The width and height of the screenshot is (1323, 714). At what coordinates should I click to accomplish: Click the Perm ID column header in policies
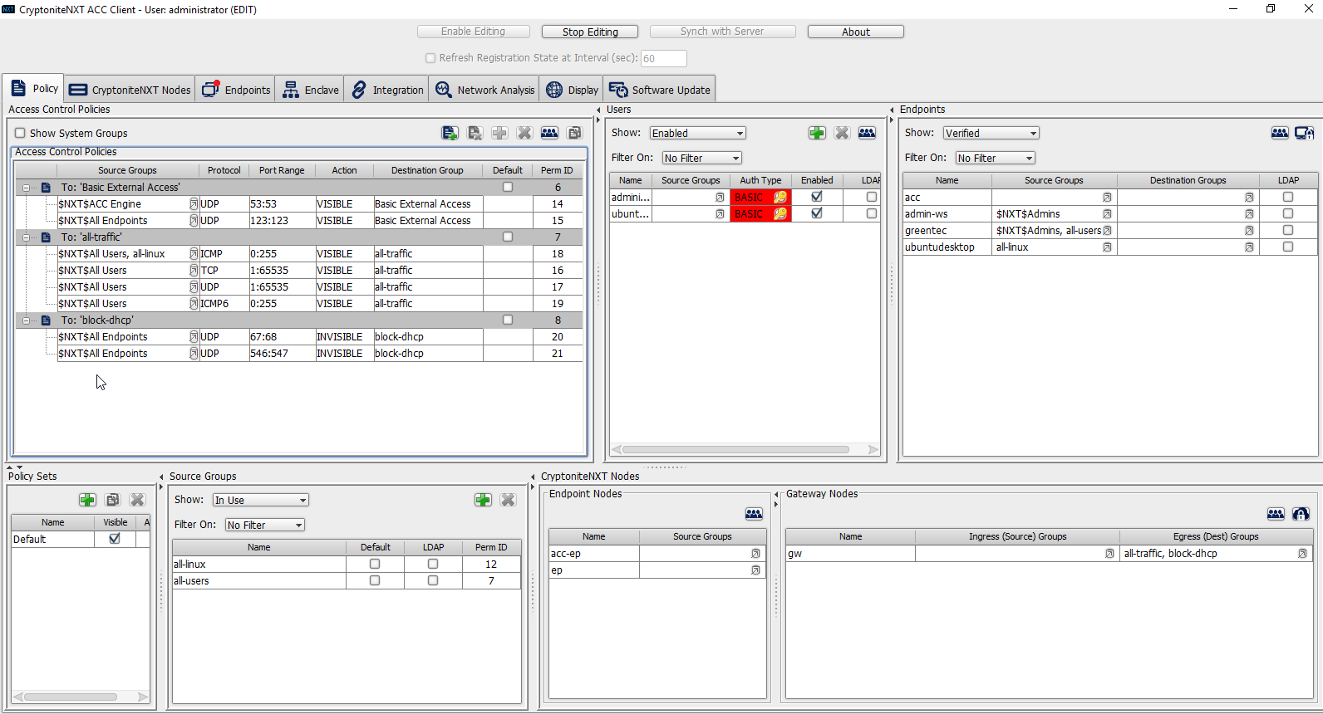(557, 170)
